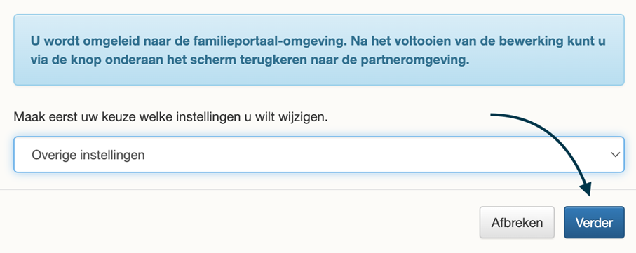Focus the select field below the instruction text
Viewport: 636px width, 253px height.
click(319, 154)
